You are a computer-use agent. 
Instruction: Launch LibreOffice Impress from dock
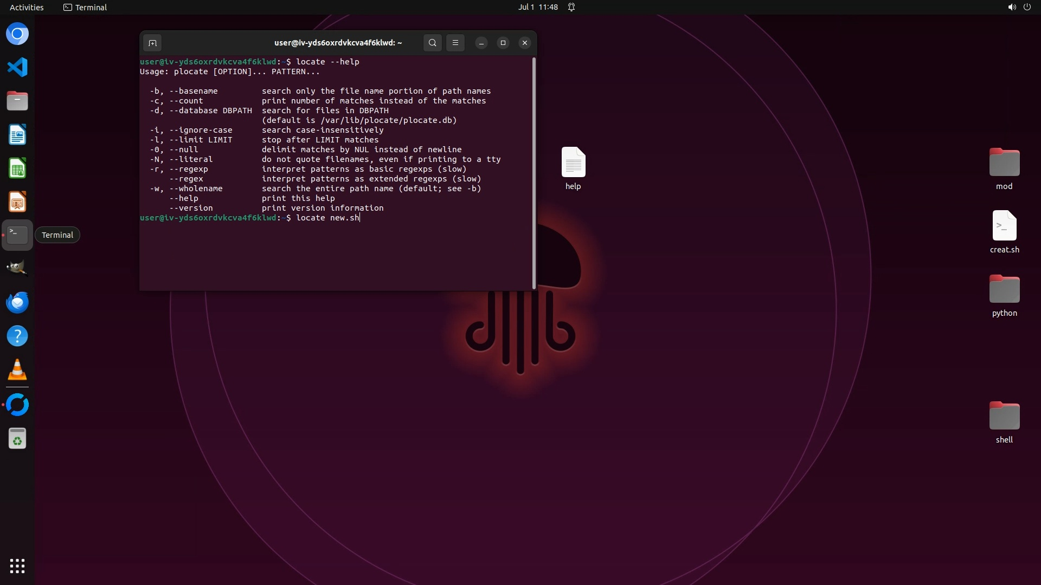17,202
